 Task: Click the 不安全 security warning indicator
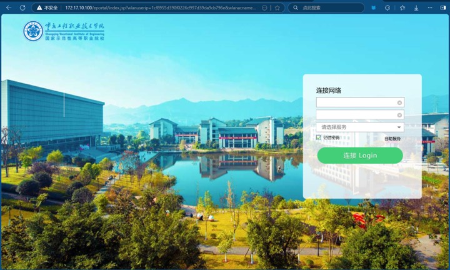pyautogui.click(x=47, y=7)
